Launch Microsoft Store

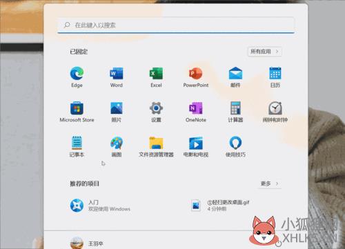point(77,112)
